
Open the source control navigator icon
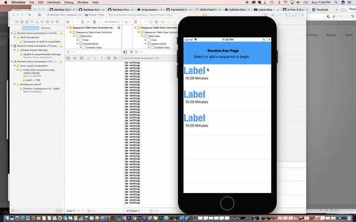(x=22, y=22)
